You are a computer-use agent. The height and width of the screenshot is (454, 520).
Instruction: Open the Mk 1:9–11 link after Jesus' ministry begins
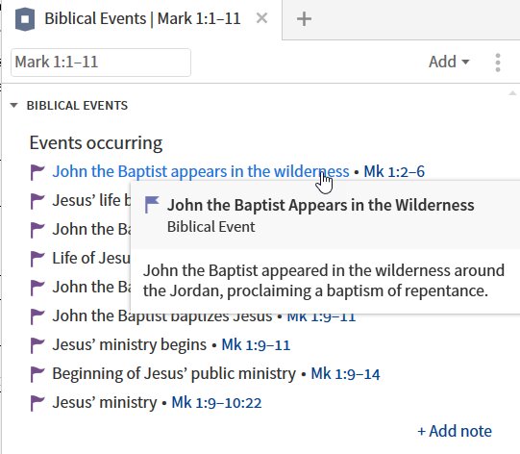coord(256,344)
